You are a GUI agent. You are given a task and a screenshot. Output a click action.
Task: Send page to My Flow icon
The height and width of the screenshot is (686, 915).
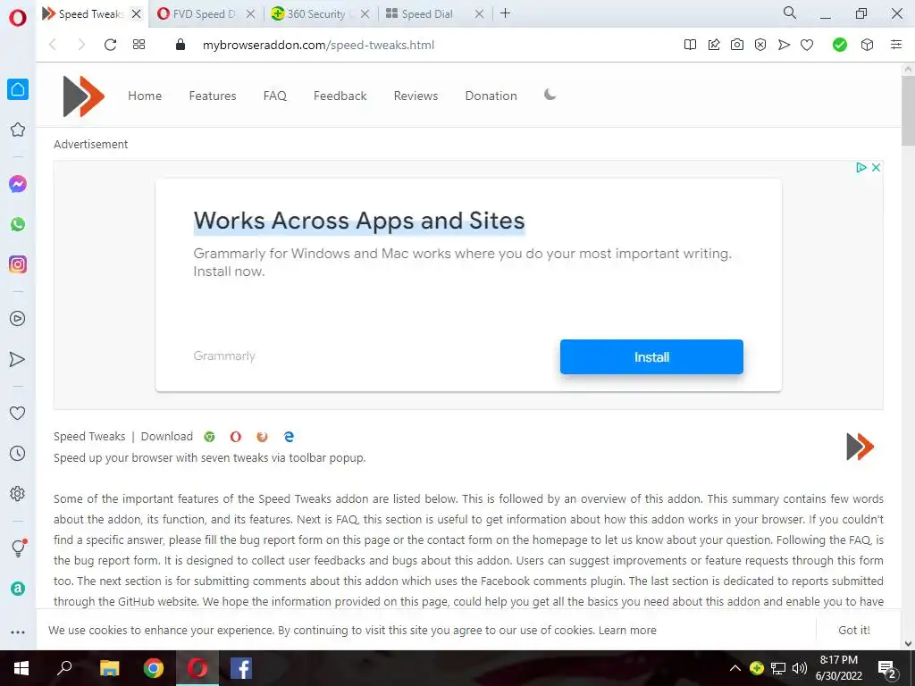[784, 45]
